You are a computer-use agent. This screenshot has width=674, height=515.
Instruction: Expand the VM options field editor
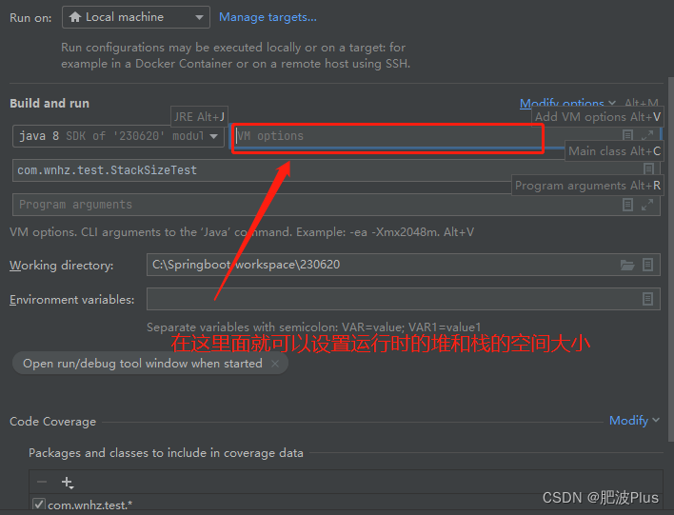point(647,135)
